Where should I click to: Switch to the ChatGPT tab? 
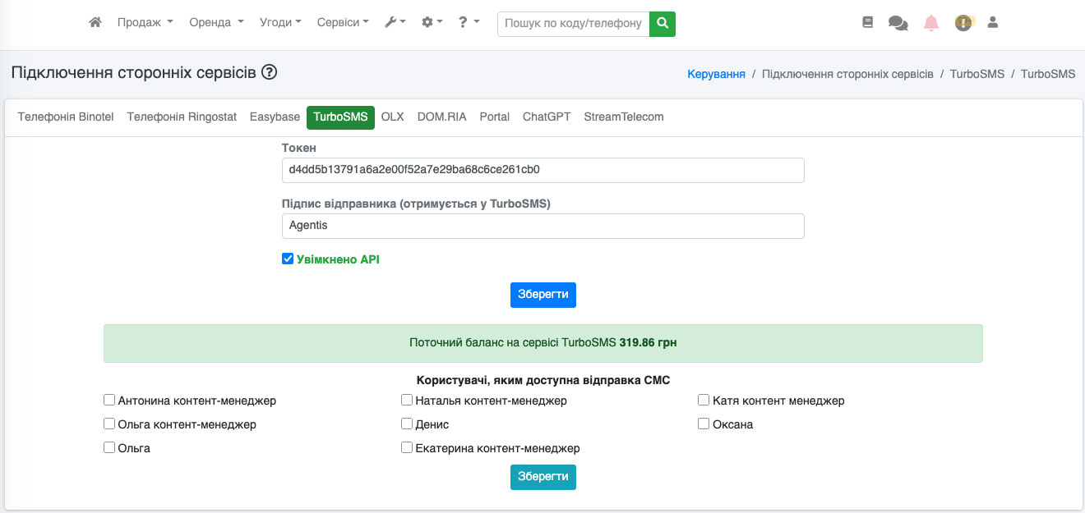click(547, 117)
